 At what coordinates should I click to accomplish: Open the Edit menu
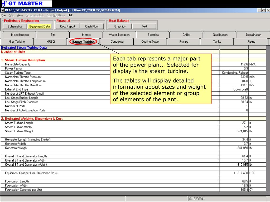[x=11, y=15]
